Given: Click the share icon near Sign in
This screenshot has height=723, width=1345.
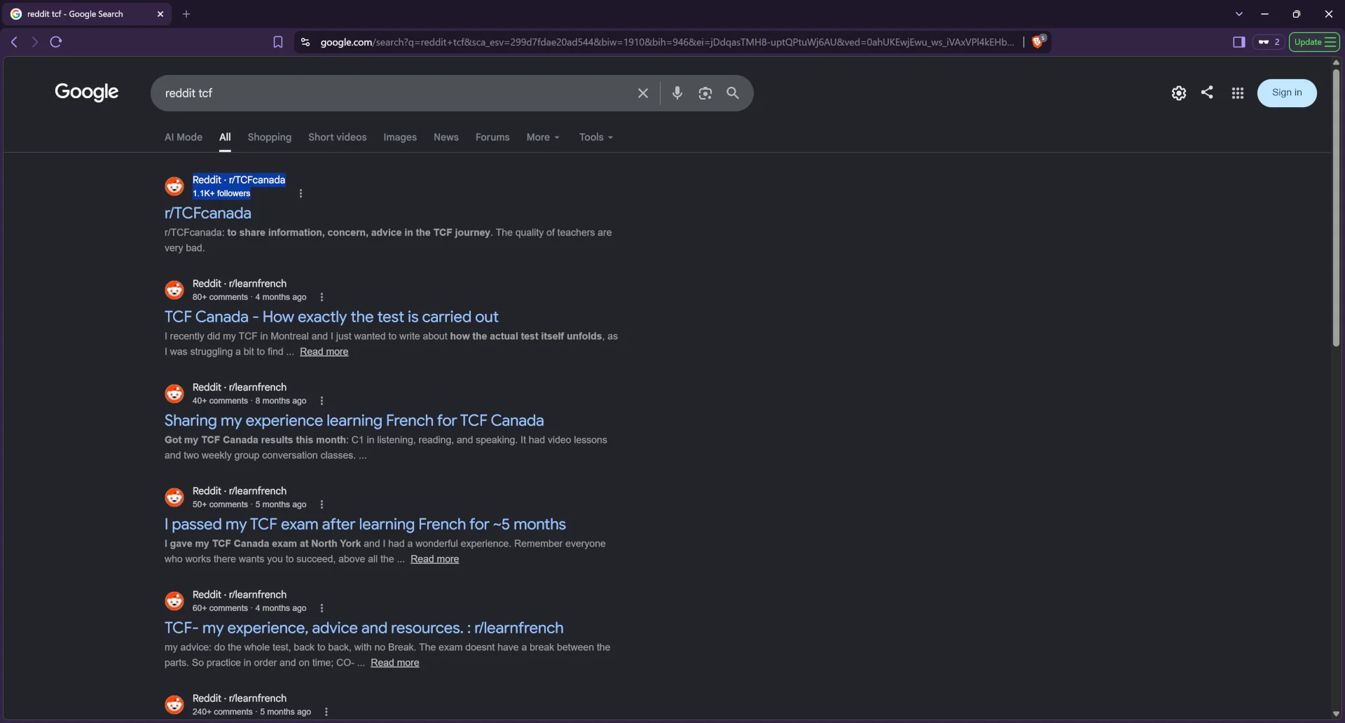Looking at the screenshot, I should [1207, 92].
